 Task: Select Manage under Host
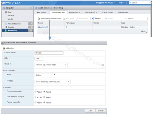tap(11, 15)
